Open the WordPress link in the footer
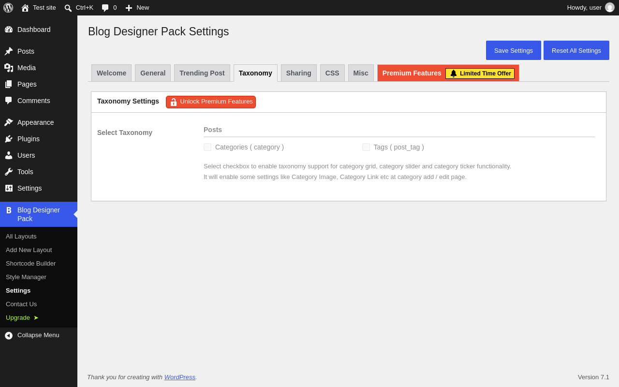The image size is (619, 387). pos(180,377)
